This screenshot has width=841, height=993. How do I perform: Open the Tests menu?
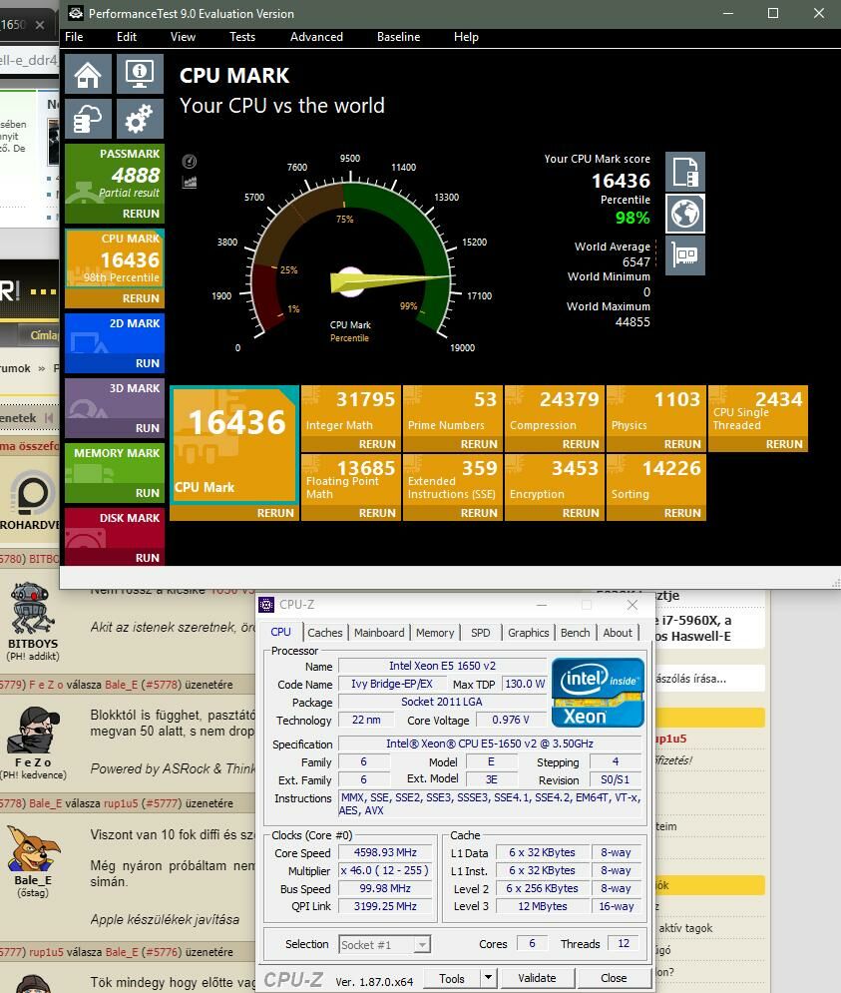pos(241,37)
